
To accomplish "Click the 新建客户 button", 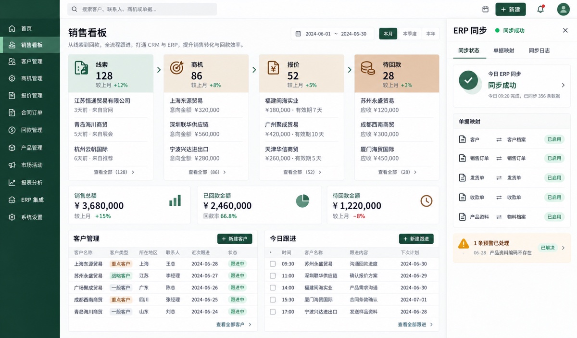I will click(x=235, y=239).
